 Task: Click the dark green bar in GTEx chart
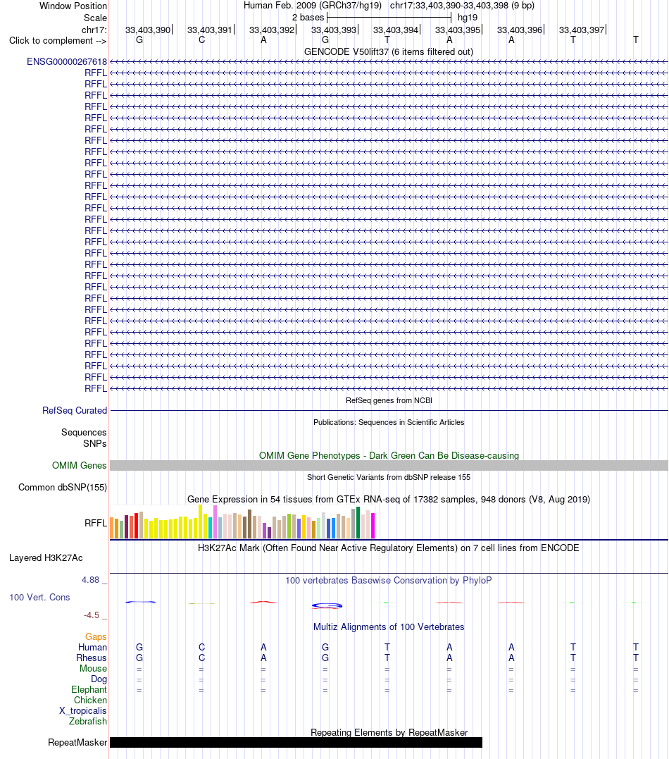[x=358, y=522]
